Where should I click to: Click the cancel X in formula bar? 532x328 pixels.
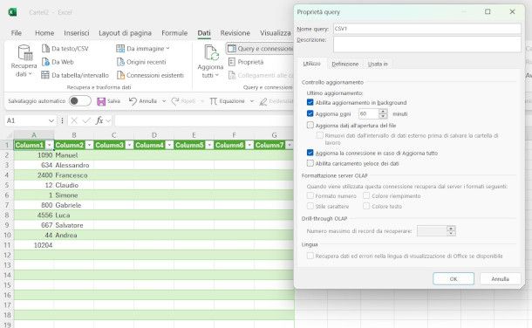74,120
